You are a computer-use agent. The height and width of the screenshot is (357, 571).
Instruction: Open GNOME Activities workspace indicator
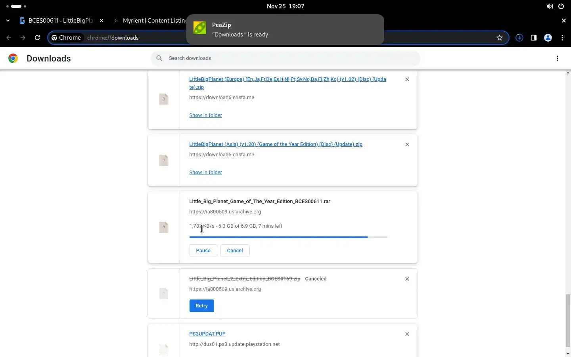click(16, 6)
